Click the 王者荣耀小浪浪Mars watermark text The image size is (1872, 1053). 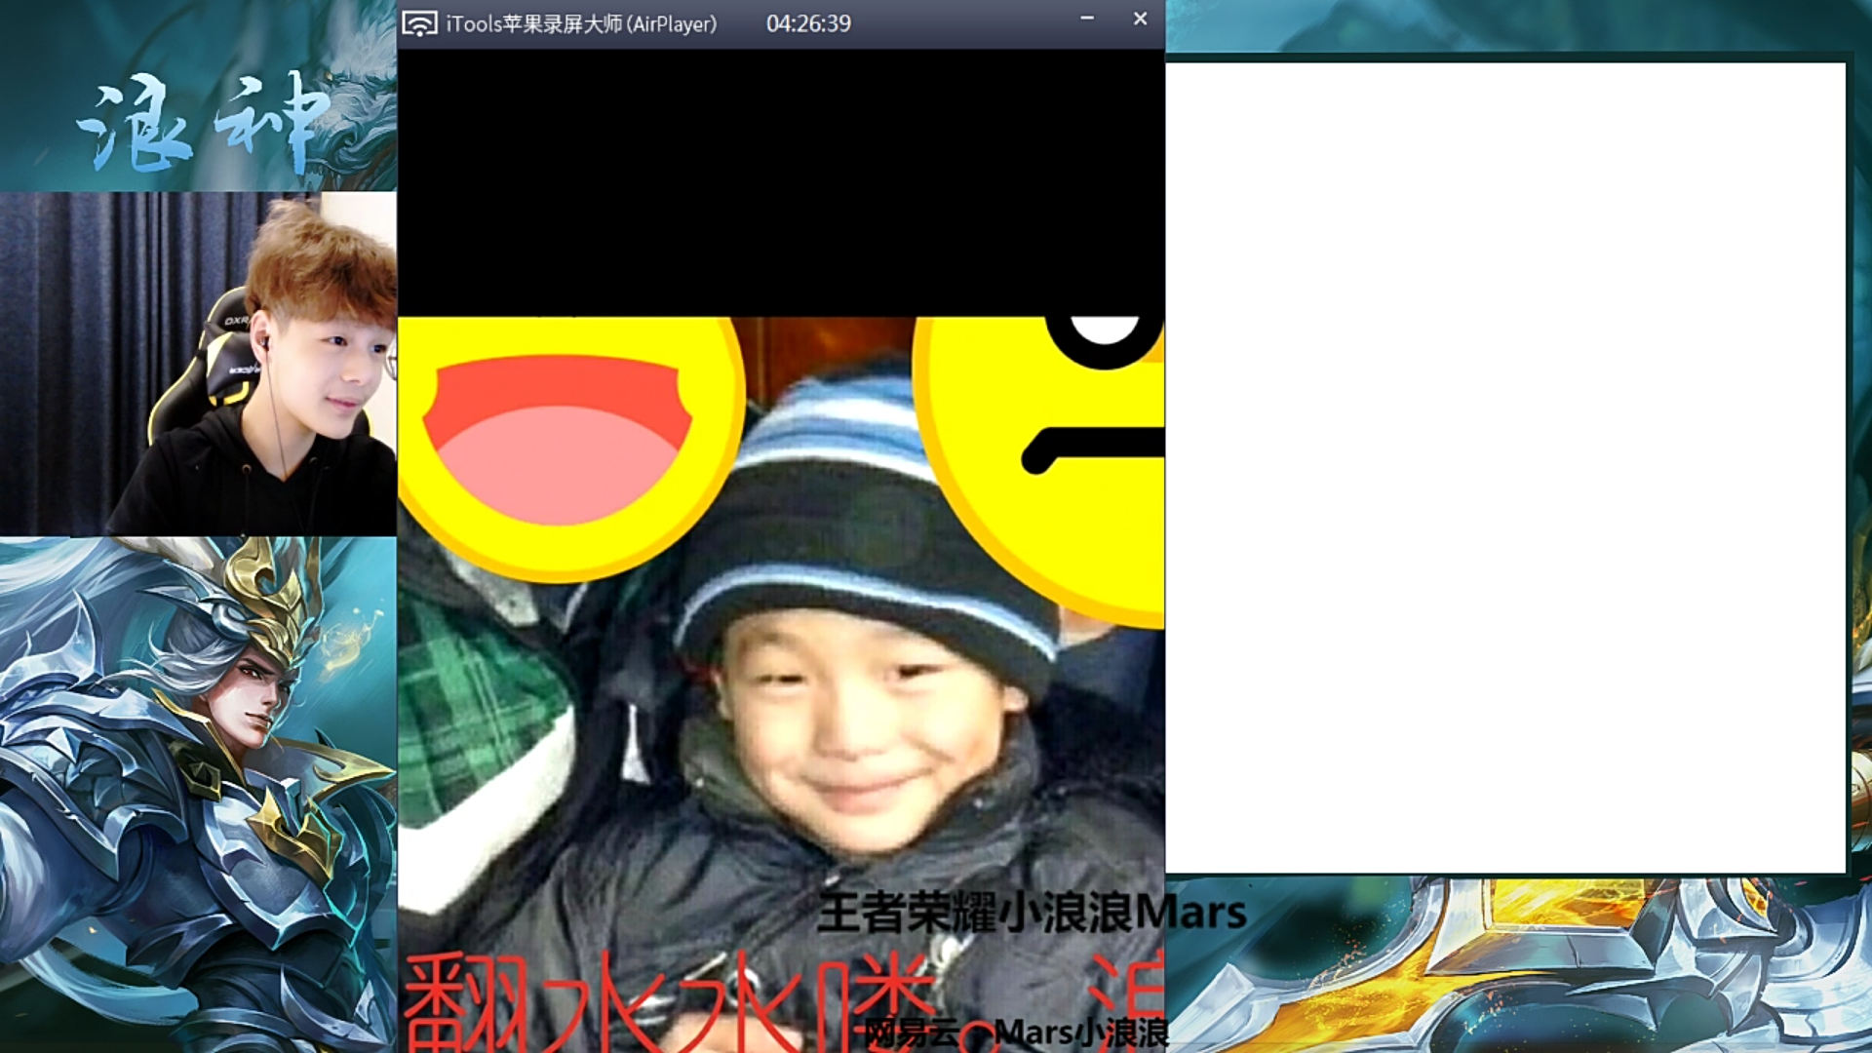tap(1031, 914)
